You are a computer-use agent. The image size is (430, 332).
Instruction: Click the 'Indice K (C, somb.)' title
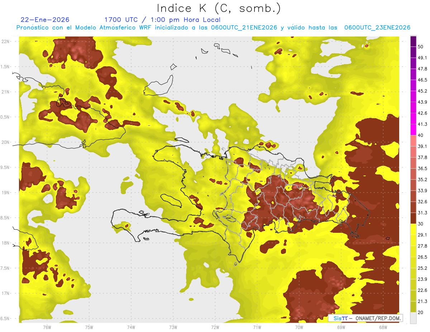click(219, 9)
